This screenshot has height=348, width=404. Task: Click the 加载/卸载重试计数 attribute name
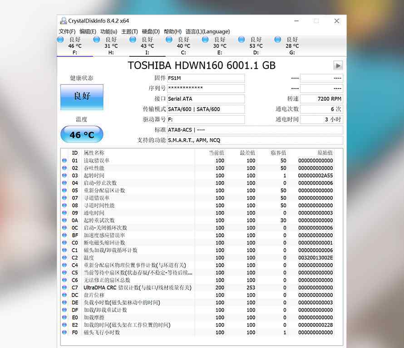(105, 310)
